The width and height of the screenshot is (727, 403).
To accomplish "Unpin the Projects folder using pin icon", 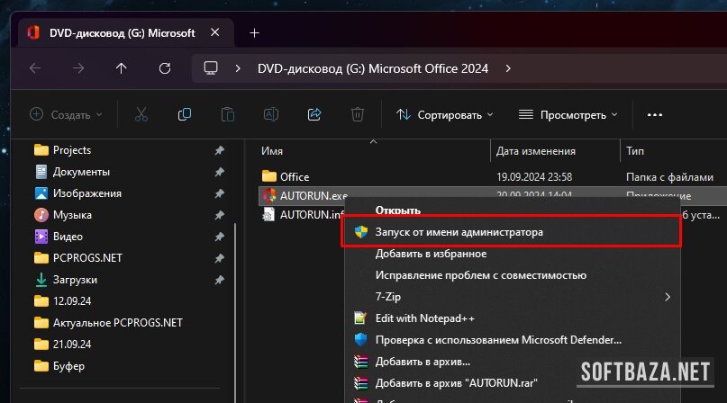I will (x=219, y=150).
